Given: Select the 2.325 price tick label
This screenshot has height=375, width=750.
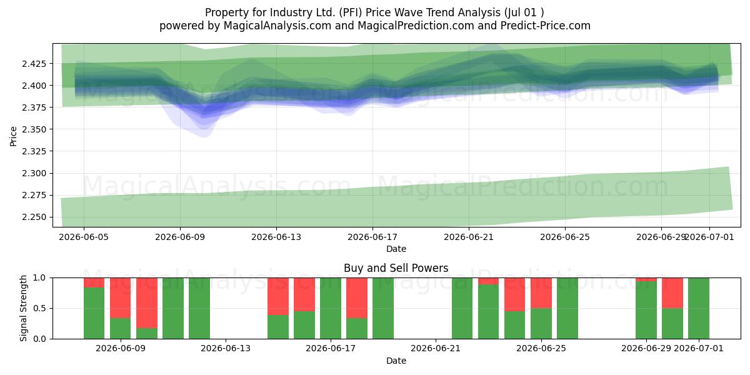Looking at the screenshot, I should tap(35, 151).
